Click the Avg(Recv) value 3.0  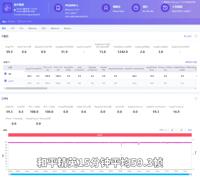tap(161, 52)
